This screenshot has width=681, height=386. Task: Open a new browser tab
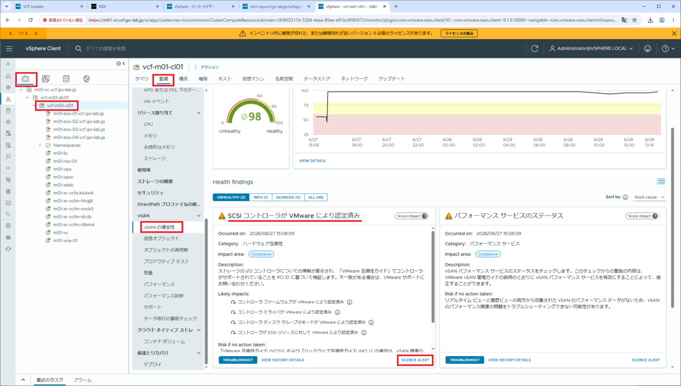(x=396, y=6)
